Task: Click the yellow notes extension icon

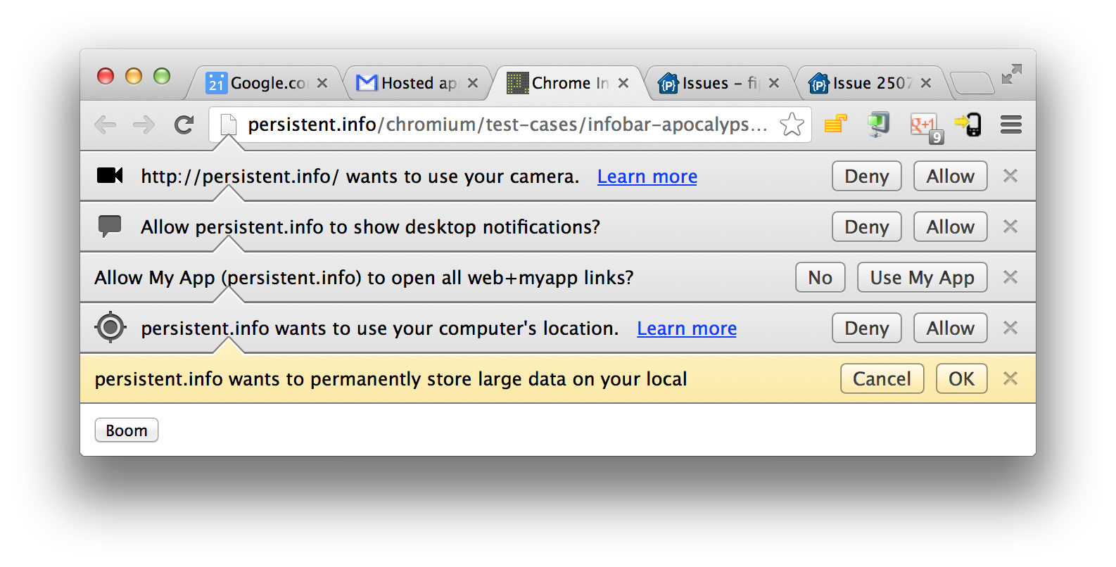Action: click(836, 124)
